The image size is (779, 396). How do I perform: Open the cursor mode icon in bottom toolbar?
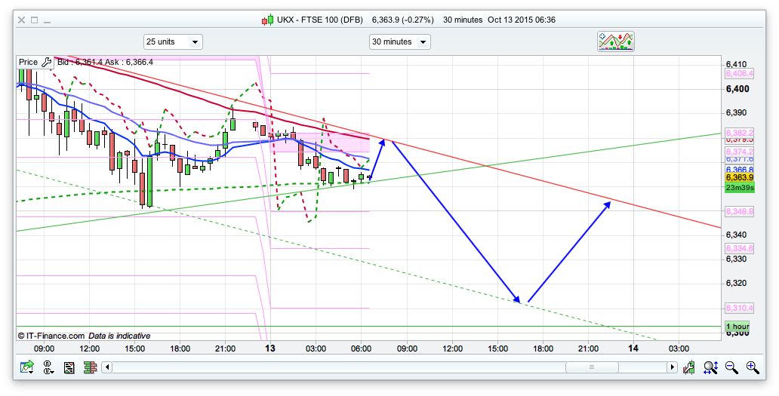pyautogui.click(x=48, y=367)
